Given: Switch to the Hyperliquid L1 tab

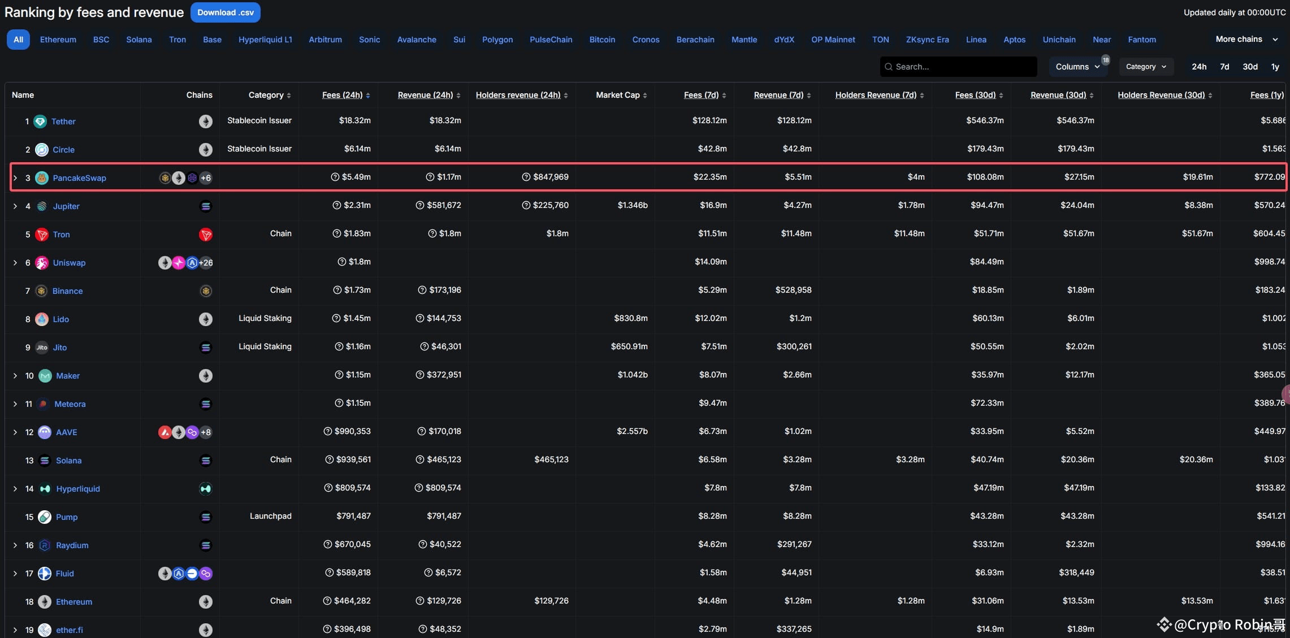Looking at the screenshot, I should [265, 40].
